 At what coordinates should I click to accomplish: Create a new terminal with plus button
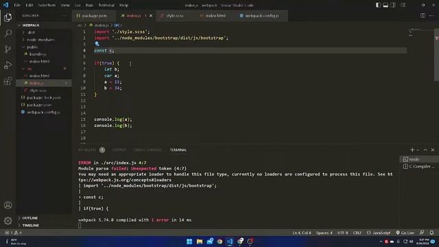click(412, 150)
